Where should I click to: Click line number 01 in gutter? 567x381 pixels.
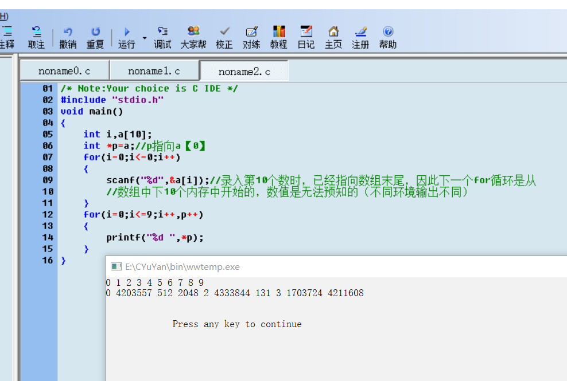pyautogui.click(x=48, y=88)
